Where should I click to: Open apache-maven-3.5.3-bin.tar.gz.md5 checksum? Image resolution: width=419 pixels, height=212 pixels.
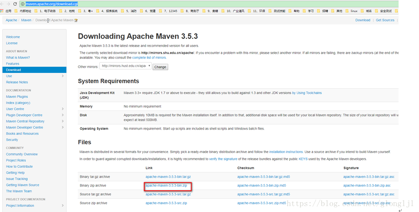(263, 177)
